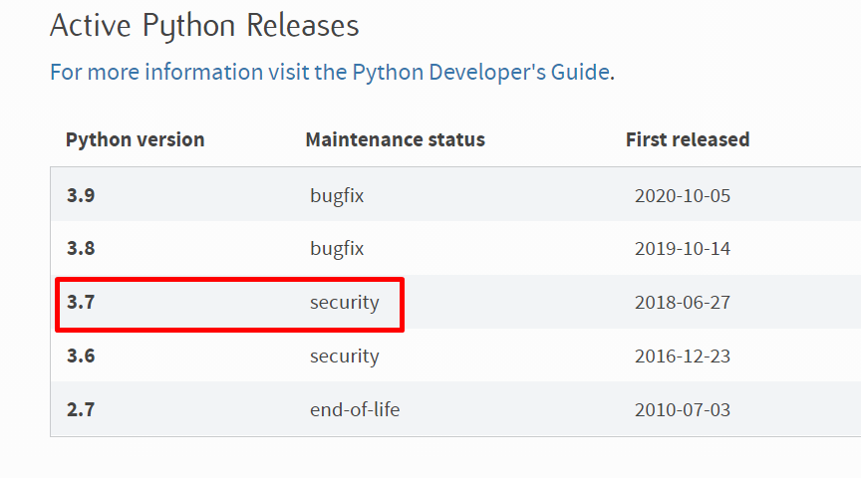The image size is (861, 478).
Task: Click the Python version column header
Action: tap(135, 139)
